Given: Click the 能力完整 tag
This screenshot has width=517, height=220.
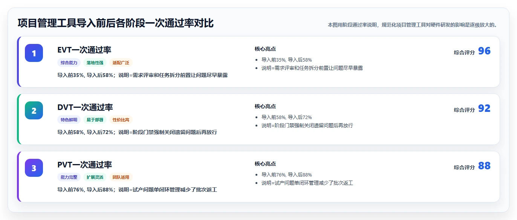Looking at the screenshot, I should 69,178.
